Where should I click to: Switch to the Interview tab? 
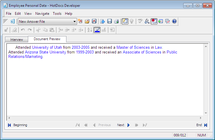pyautogui.click(x=17, y=40)
